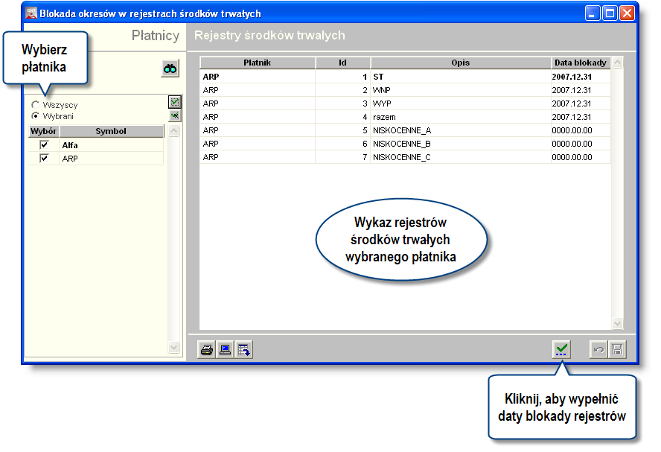Image resolution: width=661 pixels, height=452 pixels.
Task: Select the WYP register row
Action: tap(405, 104)
